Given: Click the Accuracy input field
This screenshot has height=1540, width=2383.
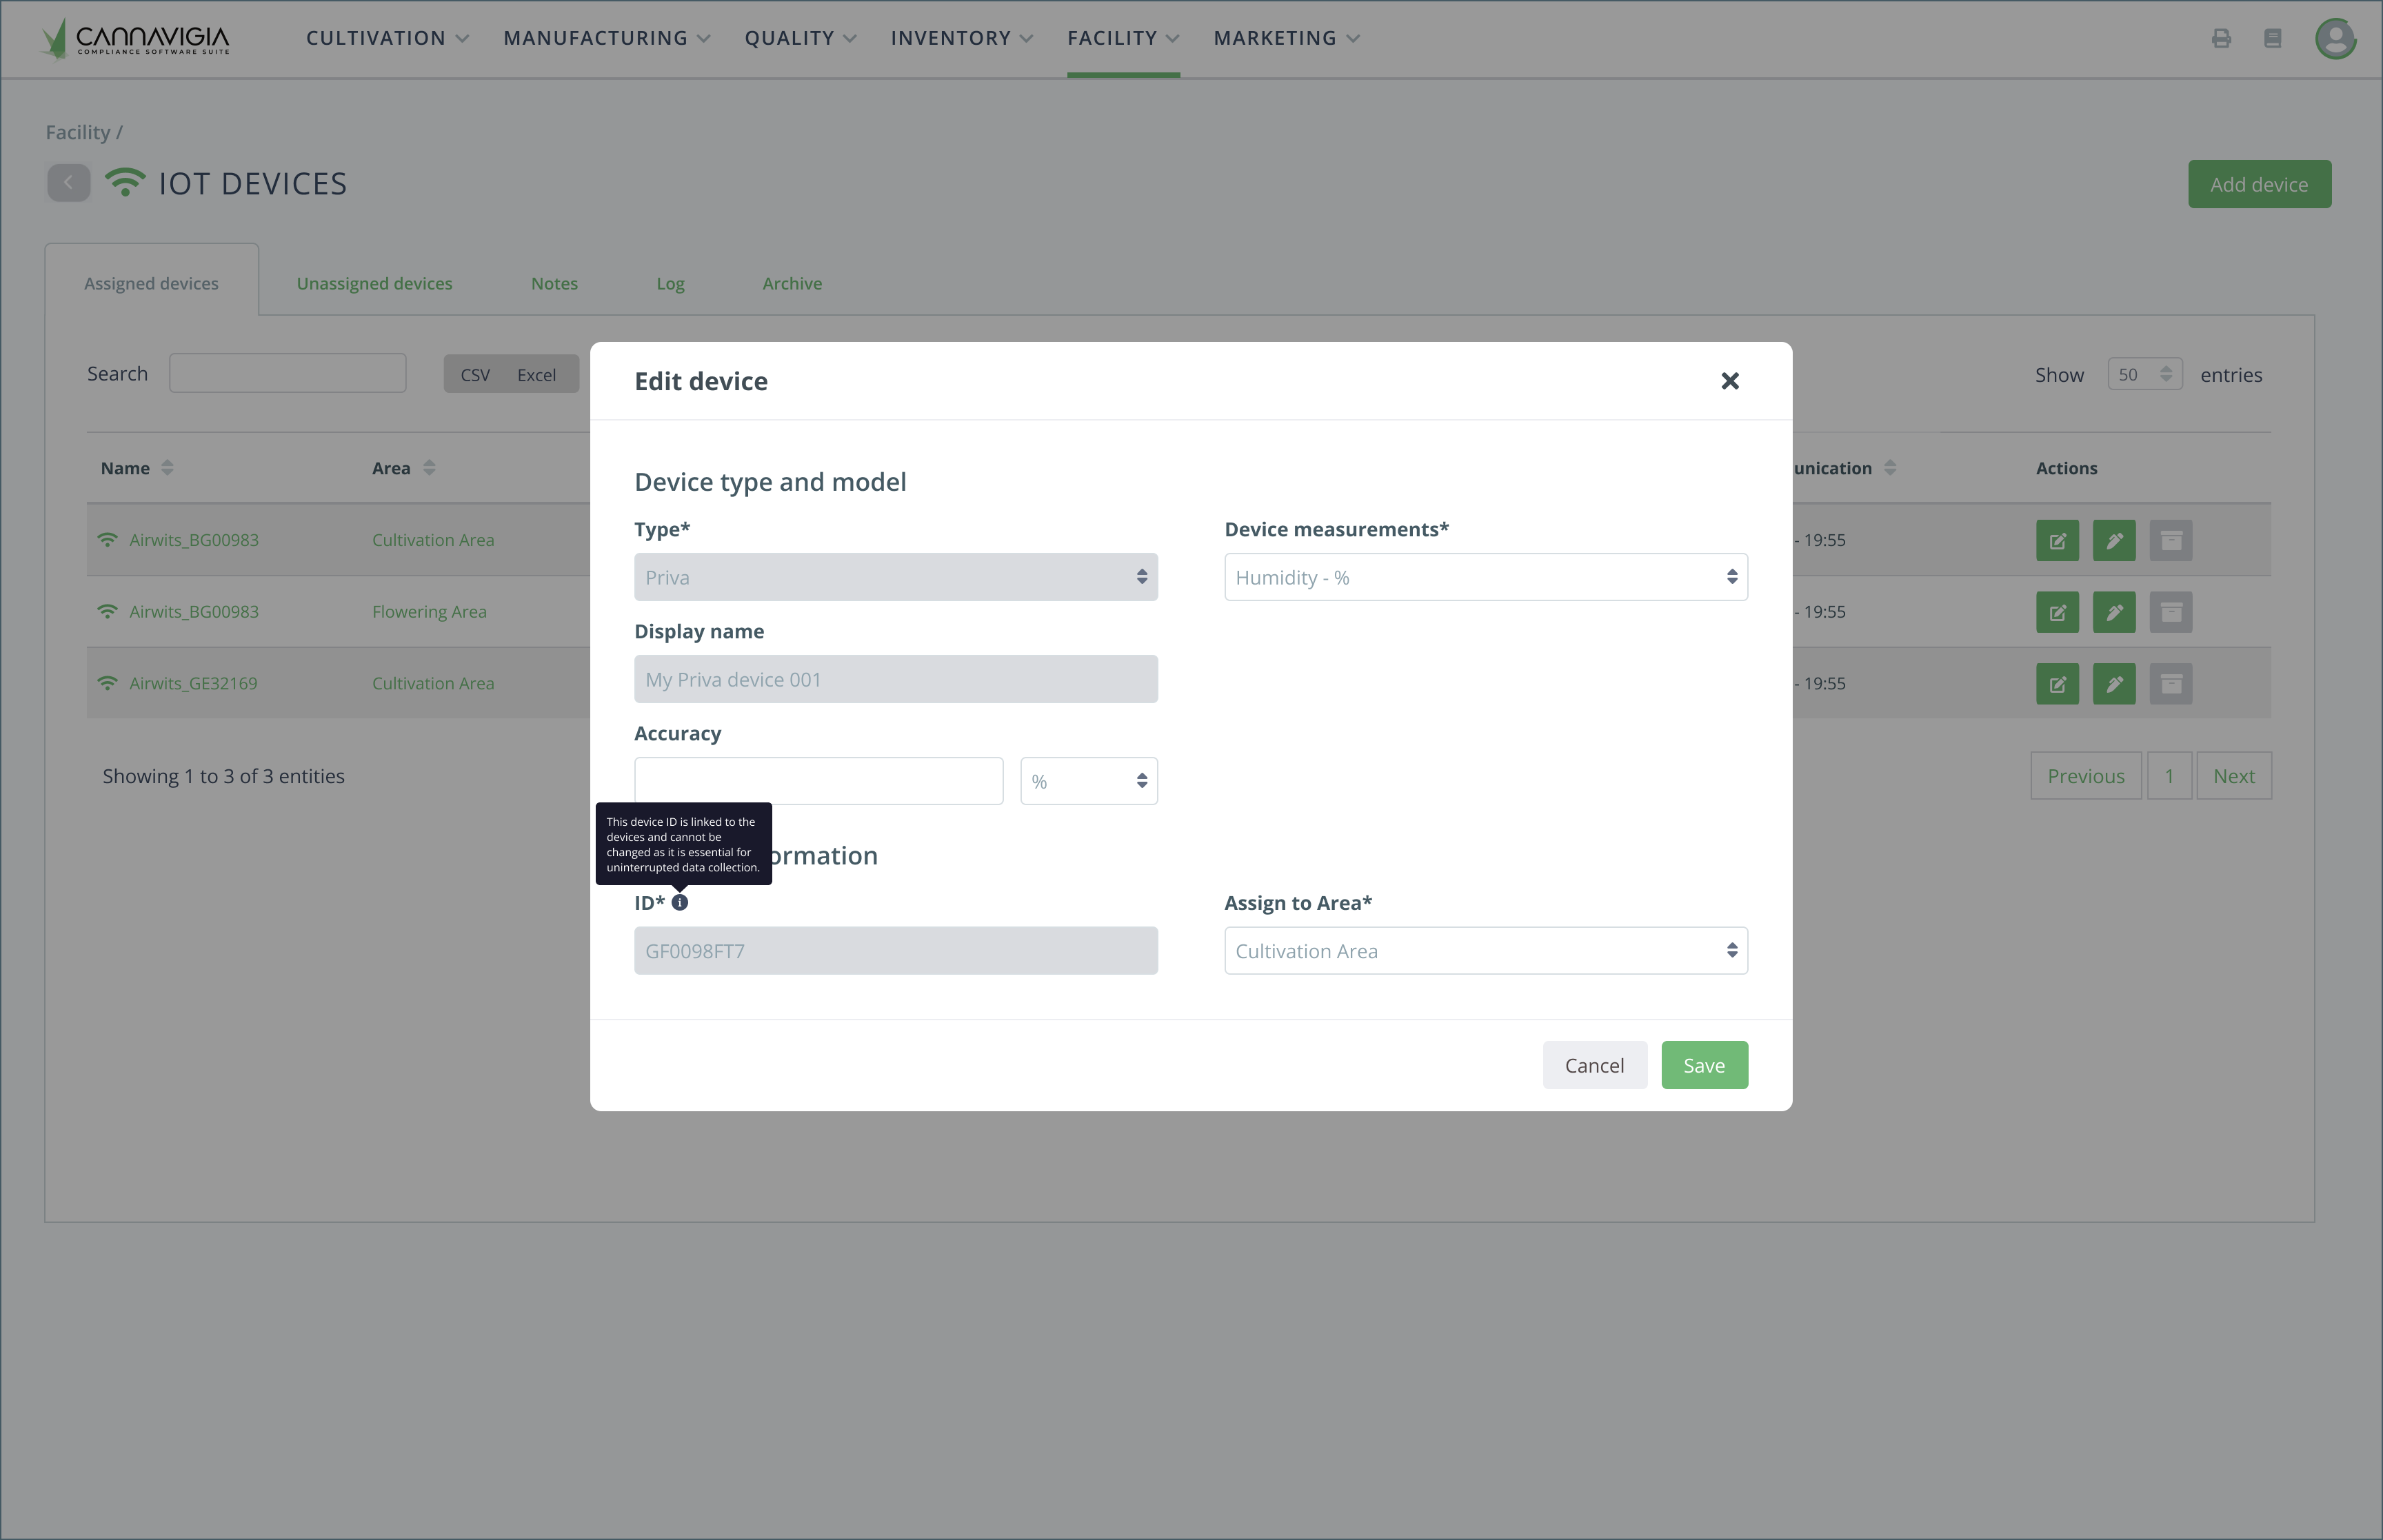Looking at the screenshot, I should (x=817, y=781).
